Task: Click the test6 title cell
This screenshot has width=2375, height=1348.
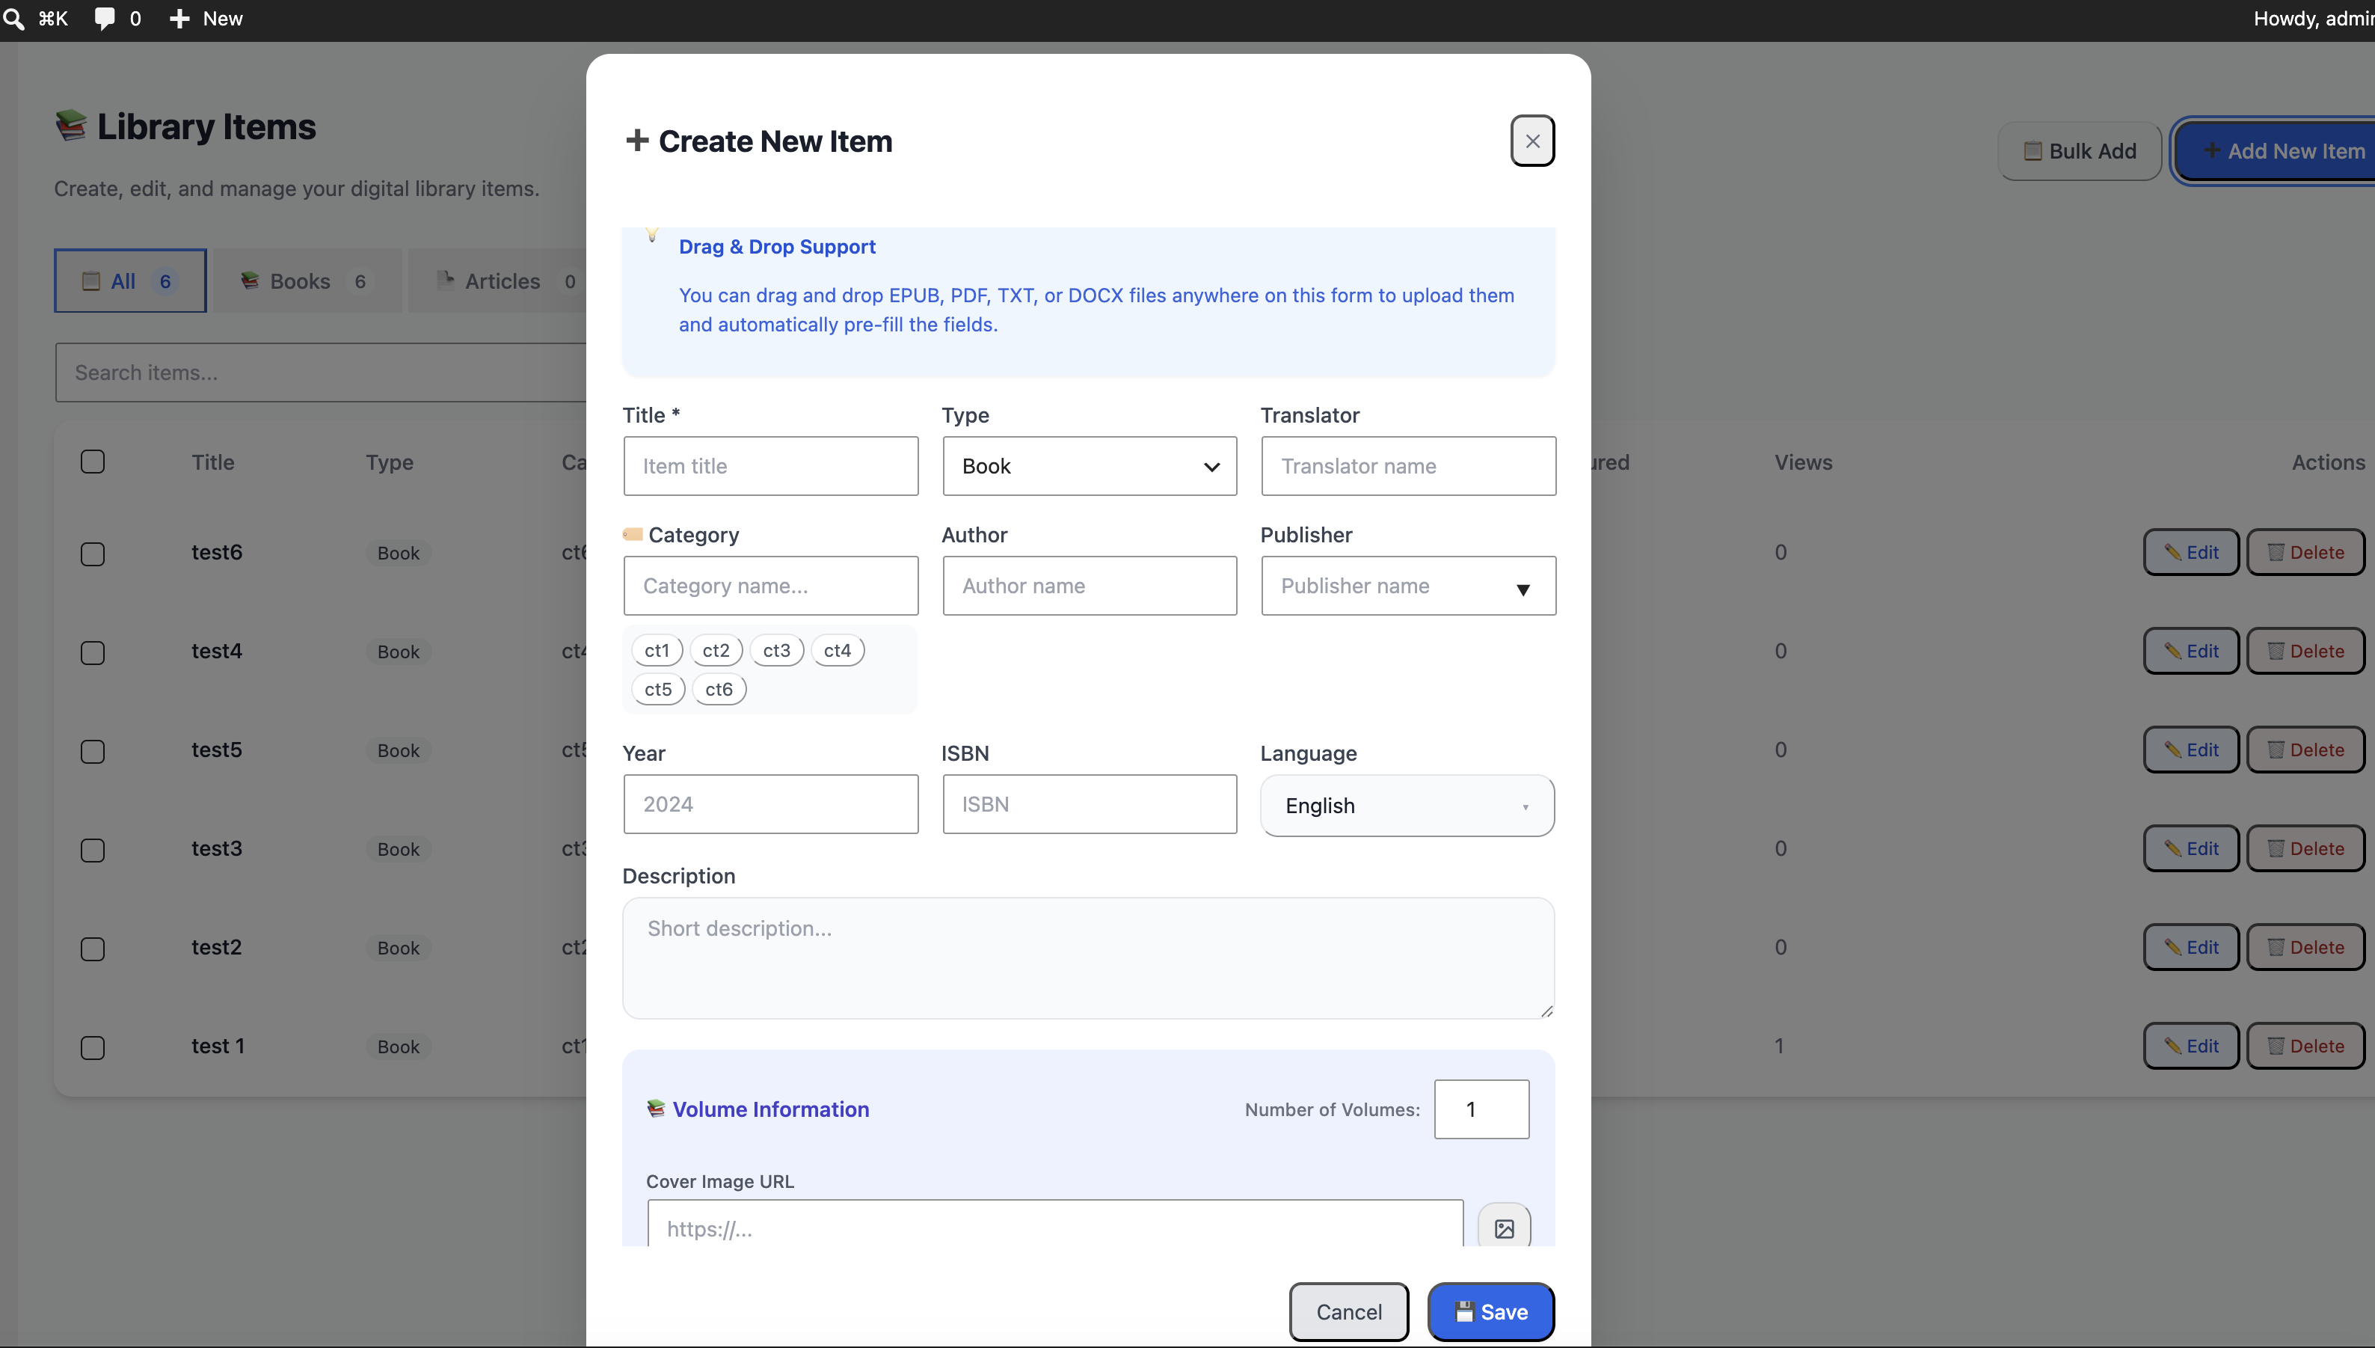Action: (x=217, y=552)
